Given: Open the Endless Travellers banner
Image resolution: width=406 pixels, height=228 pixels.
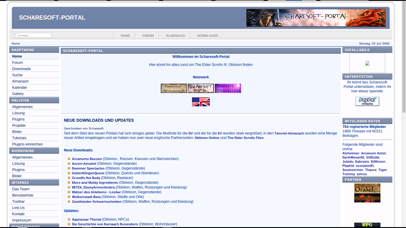Looking at the screenshot, I should click(228, 88).
